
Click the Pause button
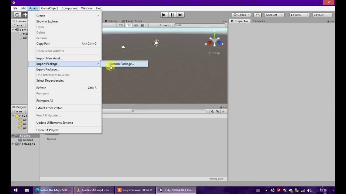tap(172, 15)
